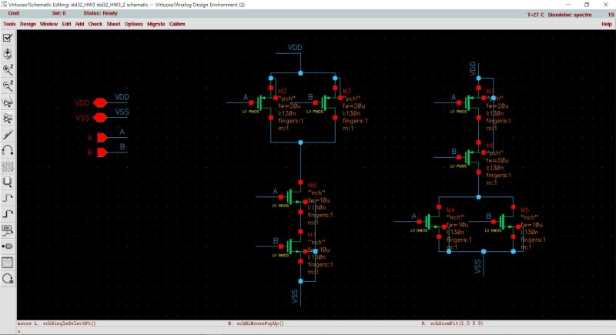Activate the Delete tool in left toolbar

point(8,134)
